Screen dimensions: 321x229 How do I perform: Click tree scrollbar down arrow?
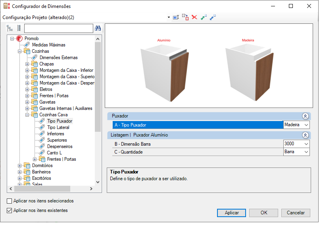(x=98, y=182)
